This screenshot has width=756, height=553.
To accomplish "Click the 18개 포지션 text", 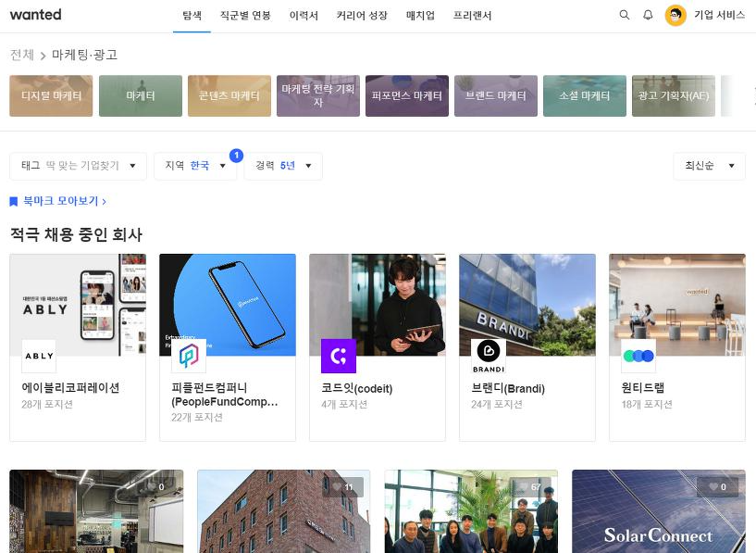I will point(647,405).
